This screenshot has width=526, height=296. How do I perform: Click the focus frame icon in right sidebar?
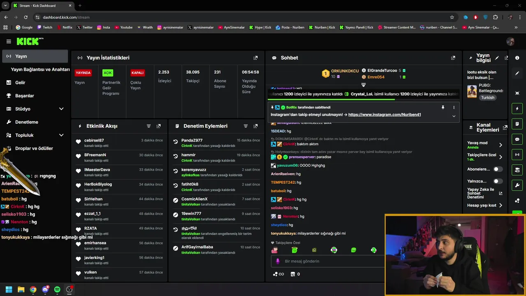pyautogui.click(x=517, y=93)
